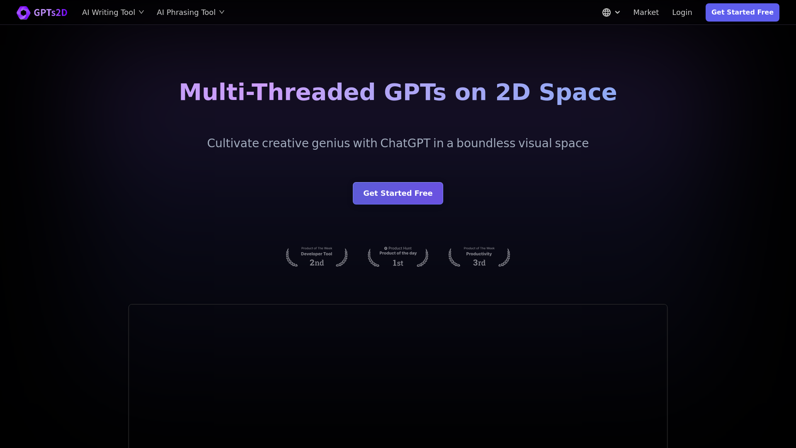Open the AI Writing Tool menu
Viewport: 796px width, 448px height.
tap(108, 12)
